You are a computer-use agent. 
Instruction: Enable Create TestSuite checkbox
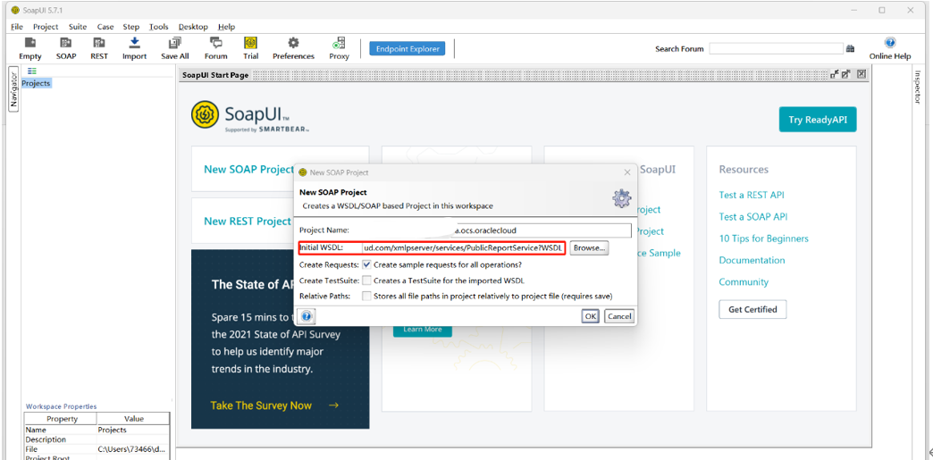coord(367,280)
